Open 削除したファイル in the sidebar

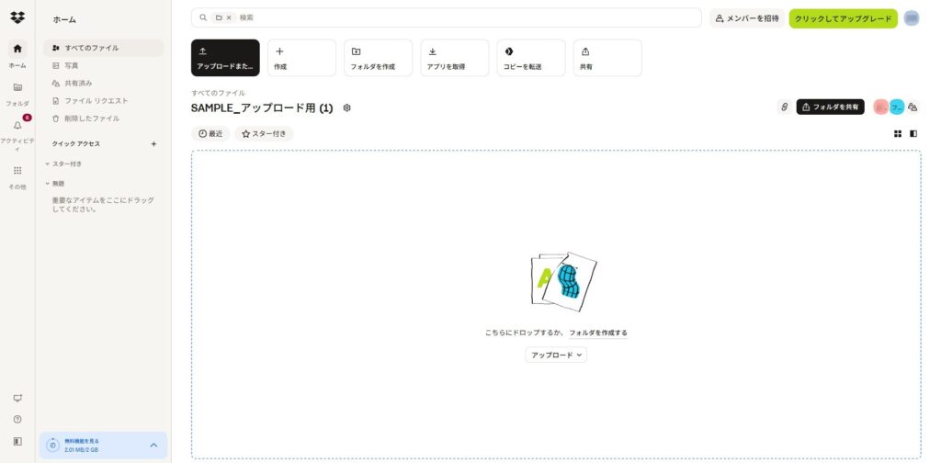tap(91, 119)
